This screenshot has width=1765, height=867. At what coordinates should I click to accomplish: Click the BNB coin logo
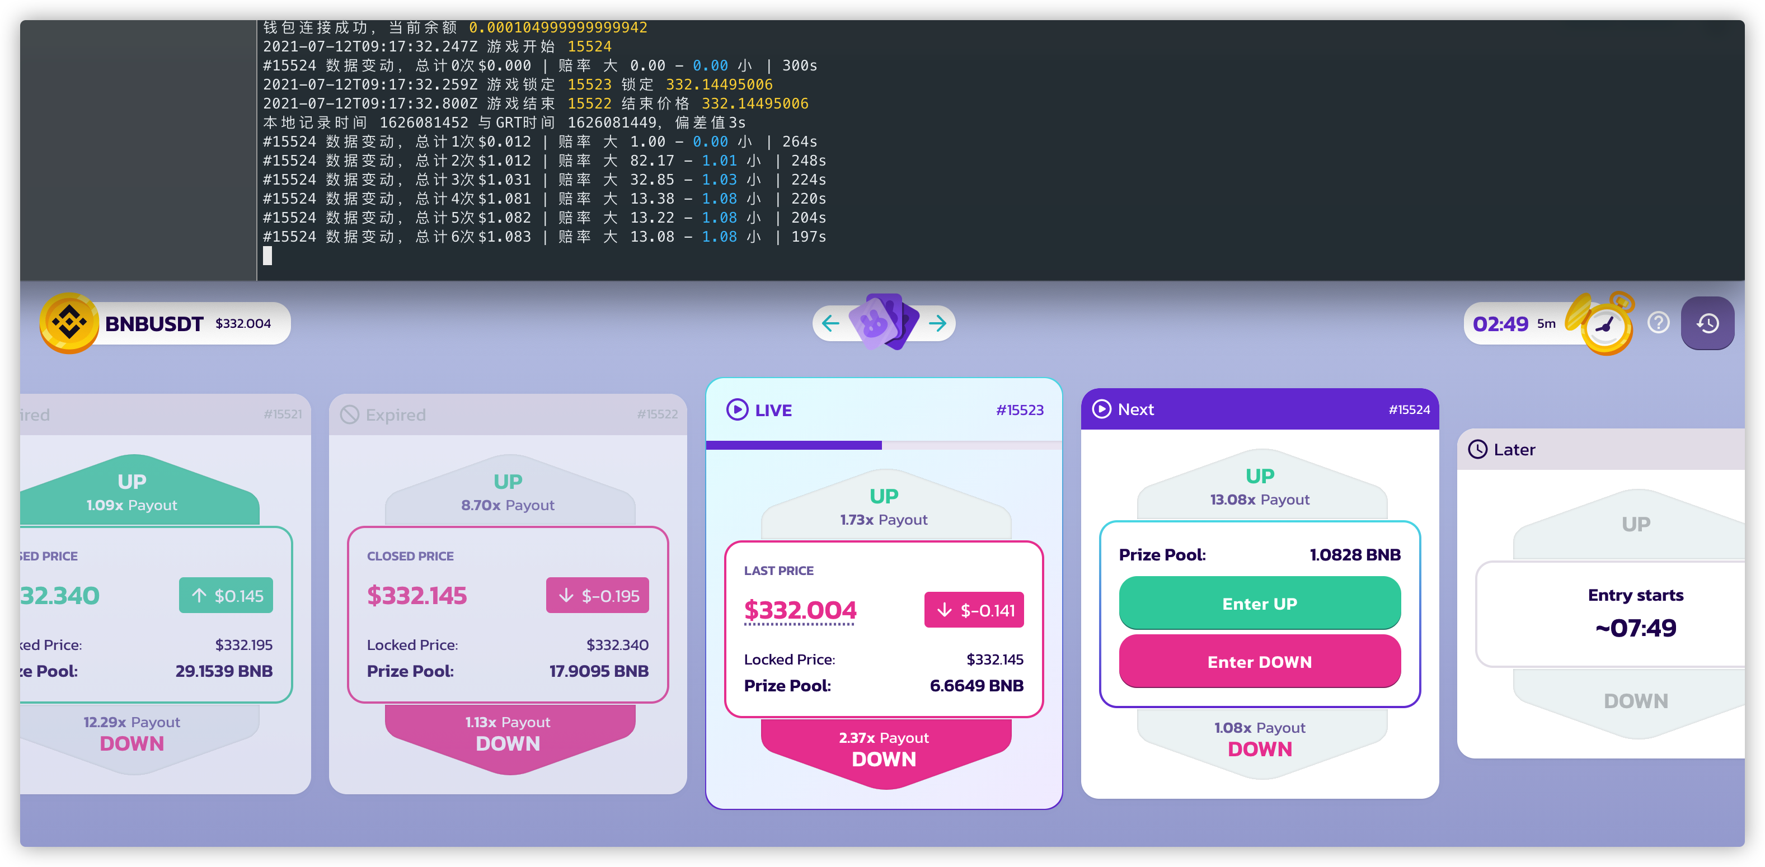click(69, 323)
